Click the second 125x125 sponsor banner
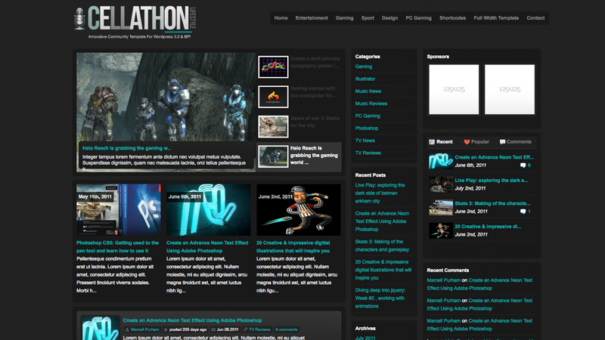Image resolution: width=605 pixels, height=340 pixels. point(510,89)
